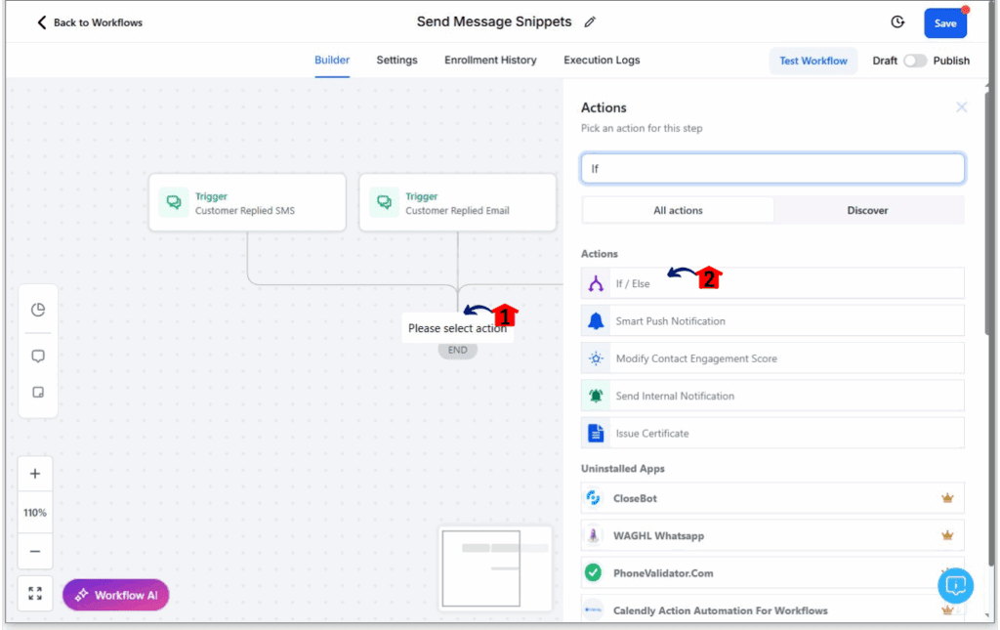This screenshot has height=630, width=1000.
Task: Open the sticky note icon in sidebar
Action: [38, 392]
